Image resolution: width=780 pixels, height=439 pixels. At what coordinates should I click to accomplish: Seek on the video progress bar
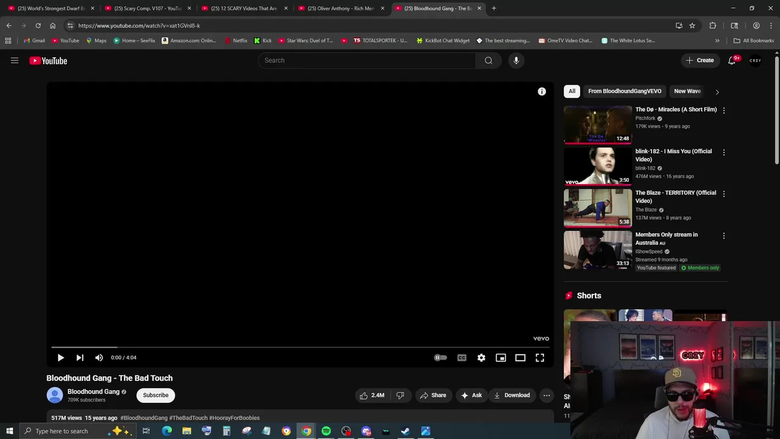[300, 347]
